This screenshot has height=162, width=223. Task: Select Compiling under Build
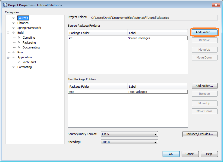coord(29,38)
